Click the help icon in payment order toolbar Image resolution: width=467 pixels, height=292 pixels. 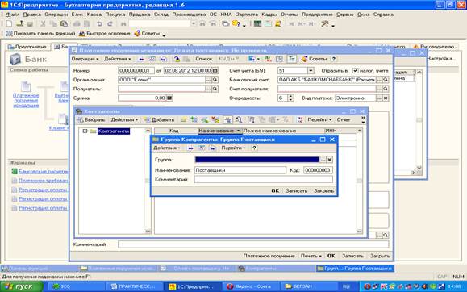point(334,59)
